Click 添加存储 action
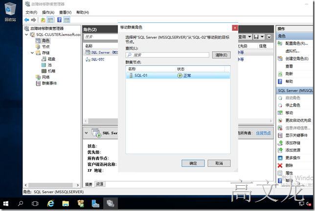The image size is (315, 211). click(292, 143)
